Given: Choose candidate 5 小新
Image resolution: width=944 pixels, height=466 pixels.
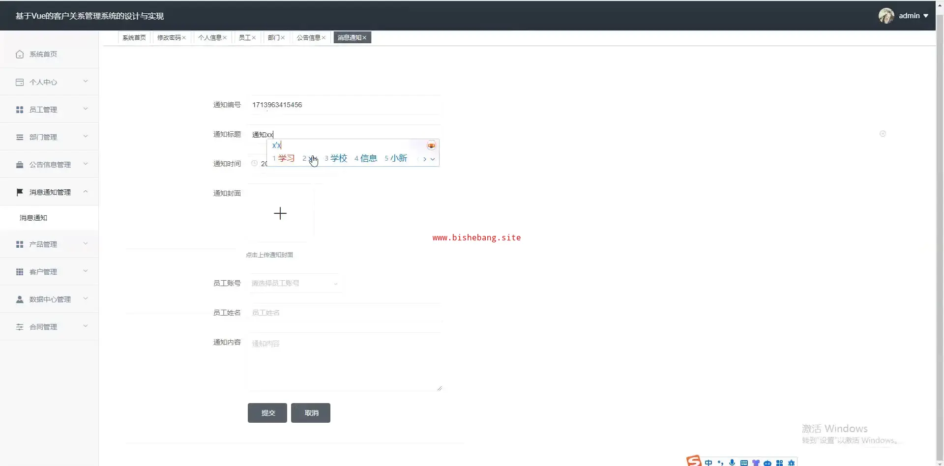Looking at the screenshot, I should (396, 158).
